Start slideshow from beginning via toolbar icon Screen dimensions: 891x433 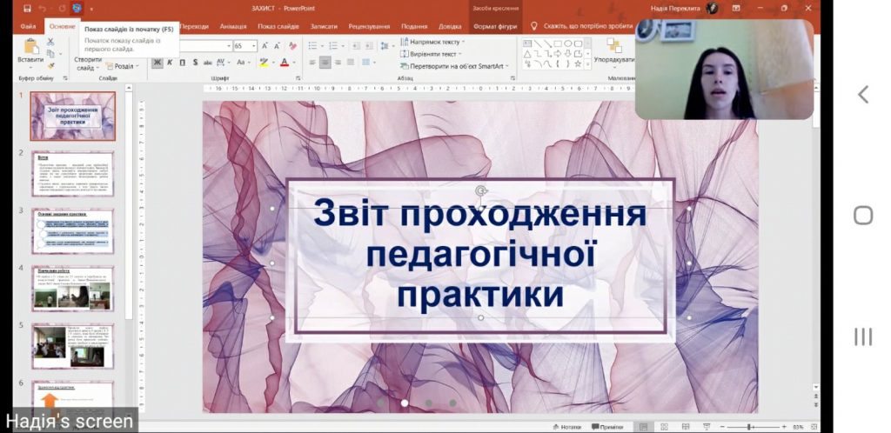pyautogui.click(x=77, y=8)
